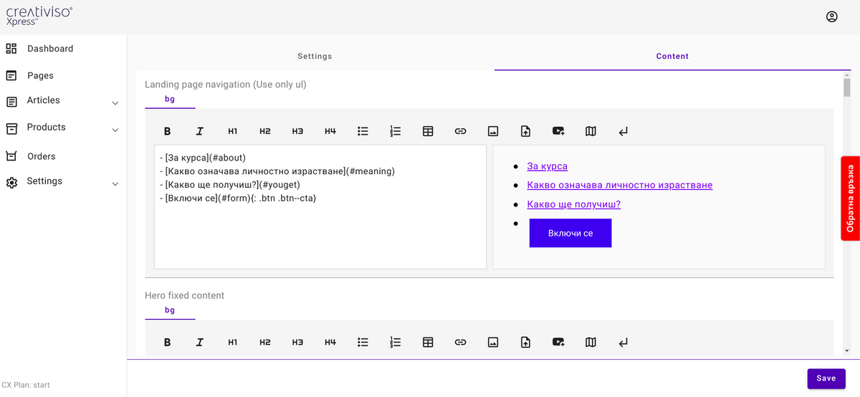Insert map in Hero content toolbar
Viewport: 860px width, 397px height.
pos(591,343)
